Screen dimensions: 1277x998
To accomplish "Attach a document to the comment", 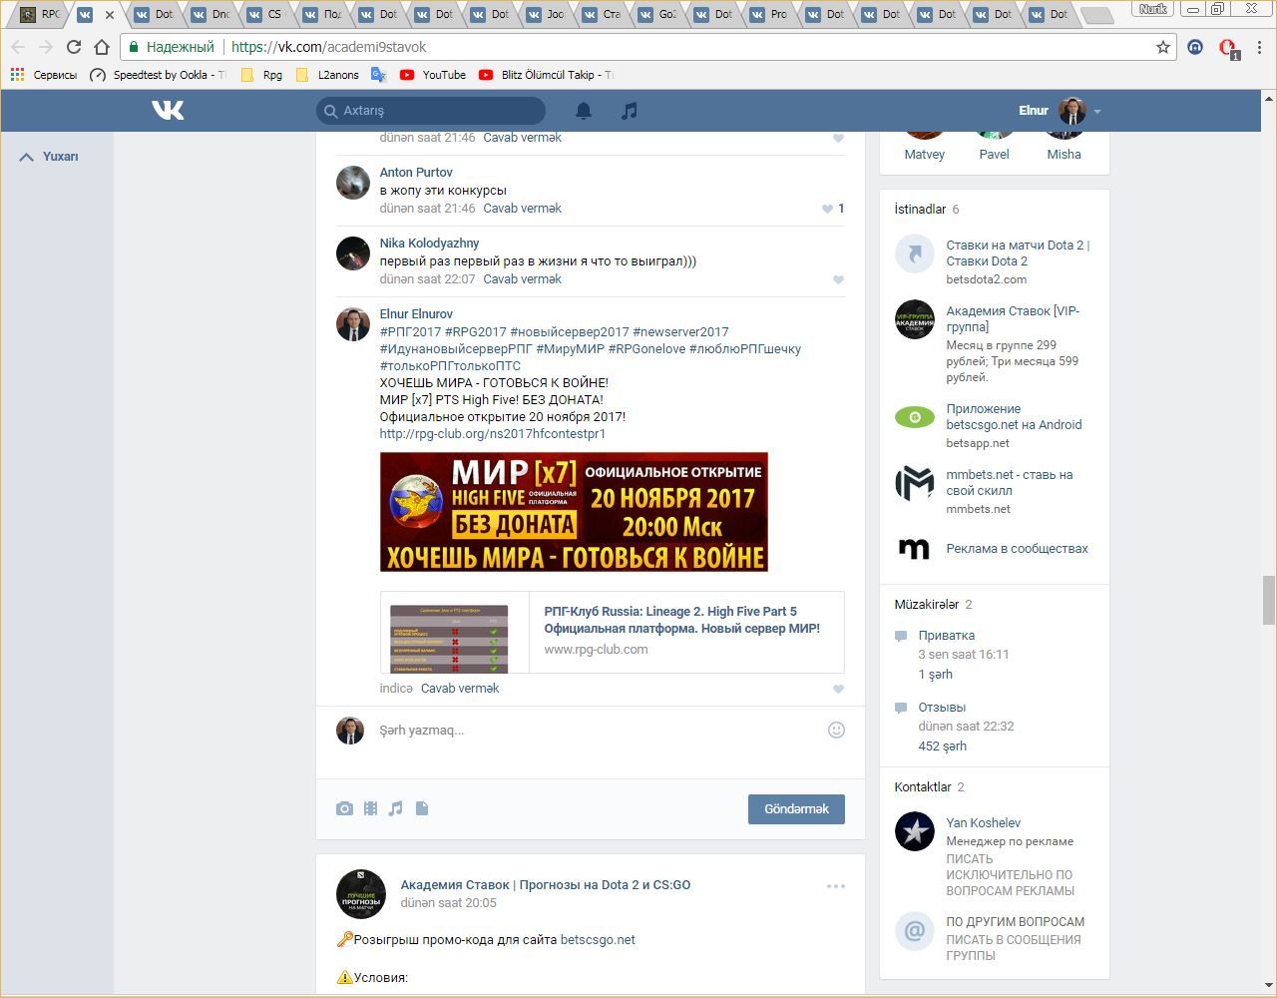I will click(x=422, y=808).
